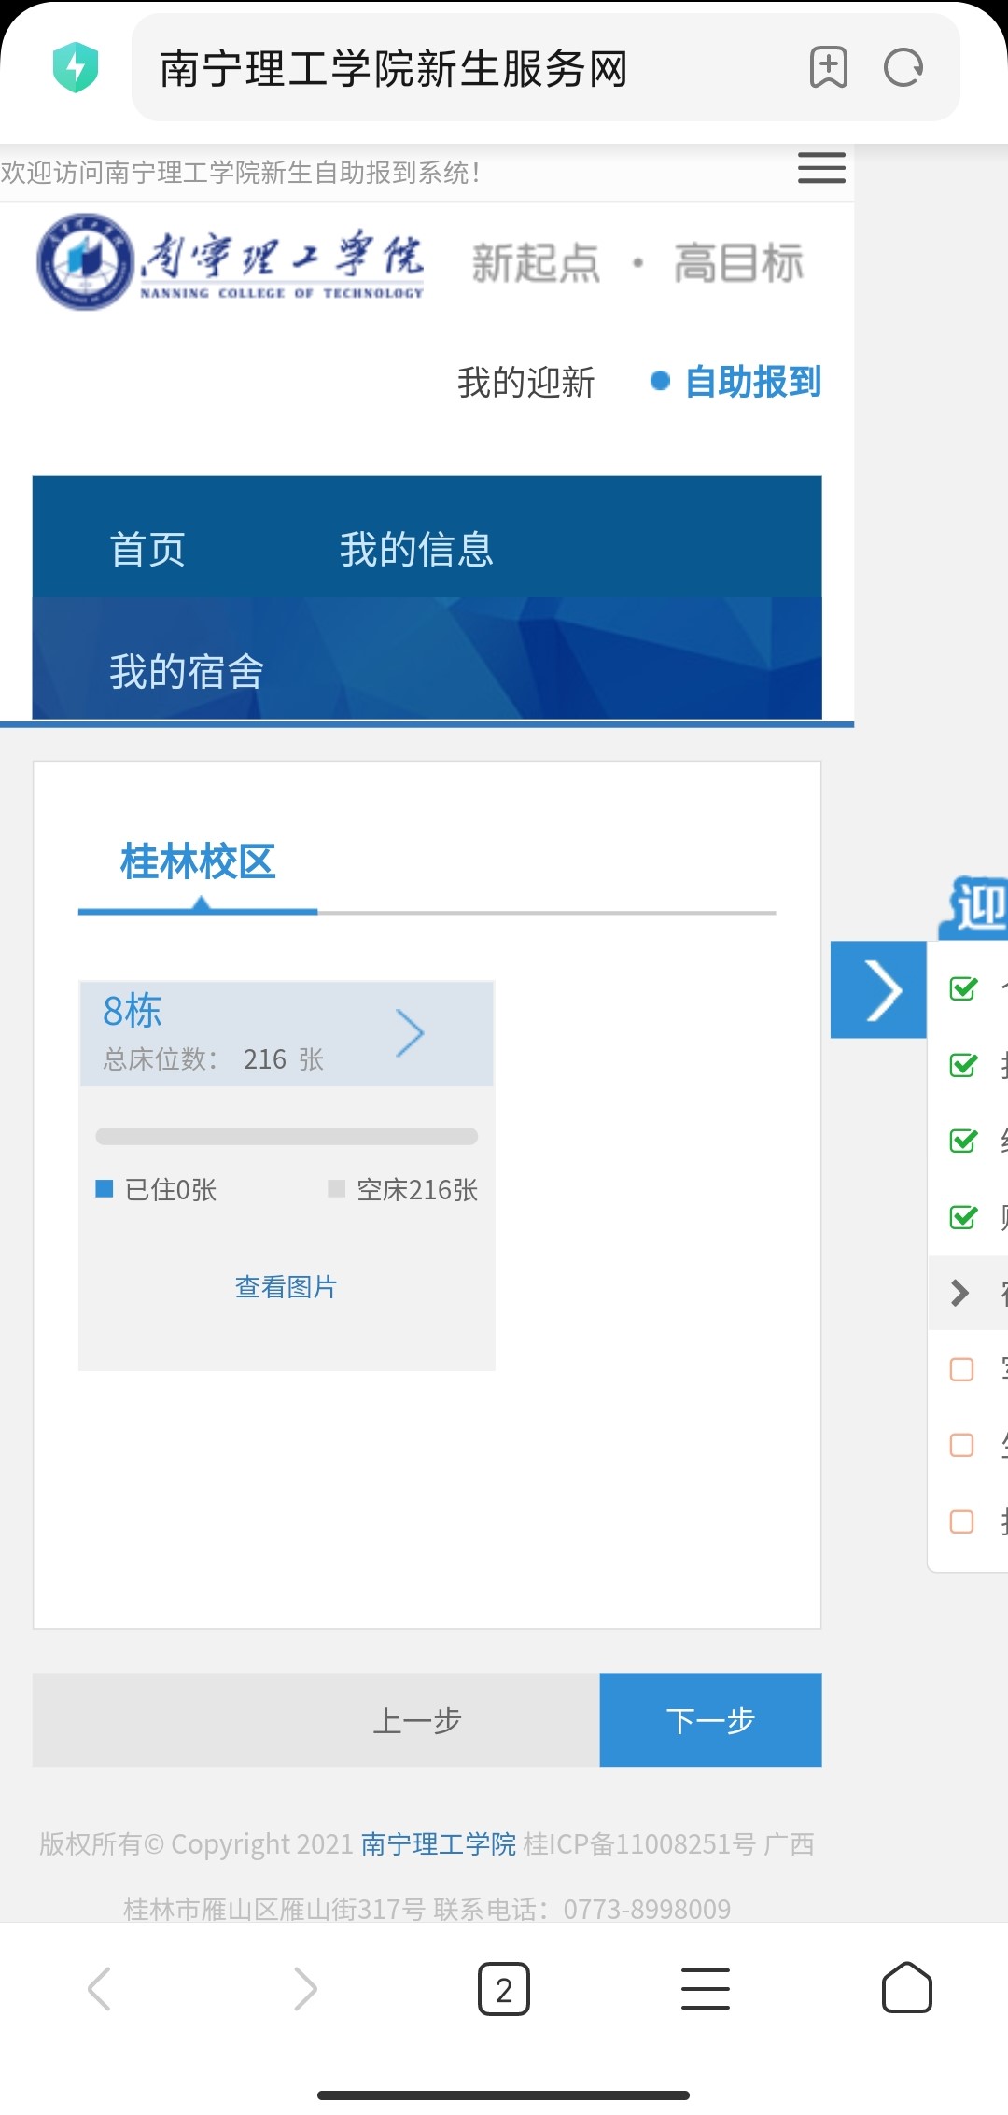Image resolution: width=1008 pixels, height=2115 pixels.
Task: Open current step arrow in side panel
Action: click(x=959, y=1293)
